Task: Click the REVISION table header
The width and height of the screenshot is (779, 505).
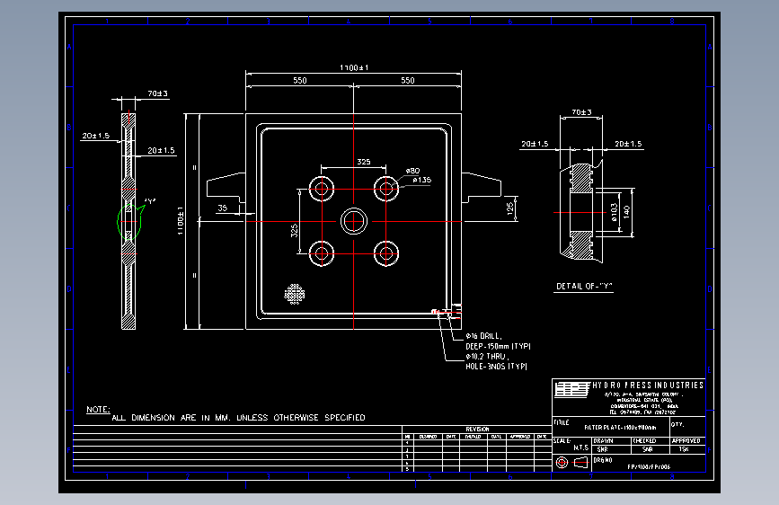Action: point(477,429)
